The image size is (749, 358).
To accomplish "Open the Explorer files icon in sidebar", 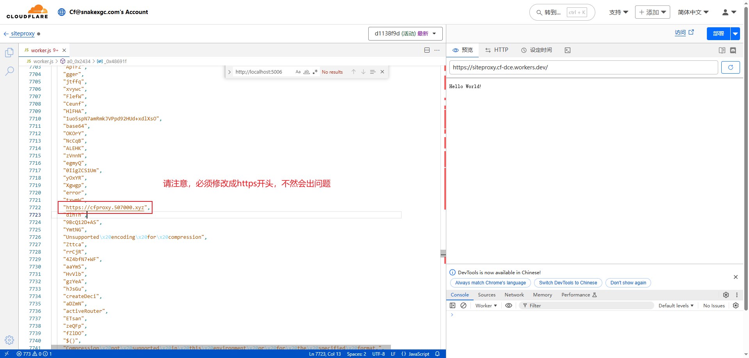I will [x=9, y=52].
